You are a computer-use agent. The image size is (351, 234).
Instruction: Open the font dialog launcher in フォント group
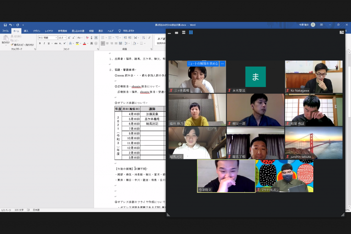pos(98,49)
